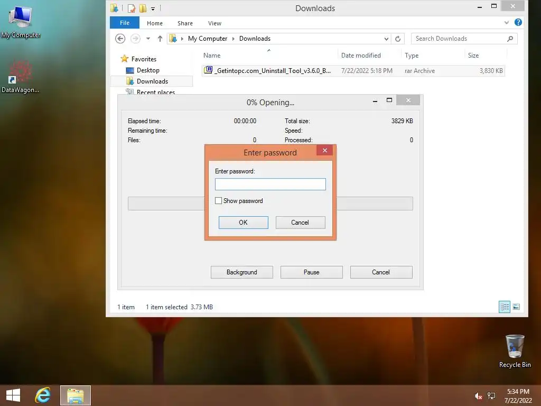
Task: Click Downloads breadcrumb segment
Action: click(255, 39)
